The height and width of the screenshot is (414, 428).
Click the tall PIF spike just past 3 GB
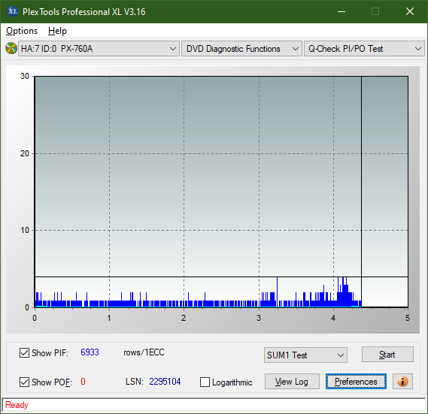point(277,292)
